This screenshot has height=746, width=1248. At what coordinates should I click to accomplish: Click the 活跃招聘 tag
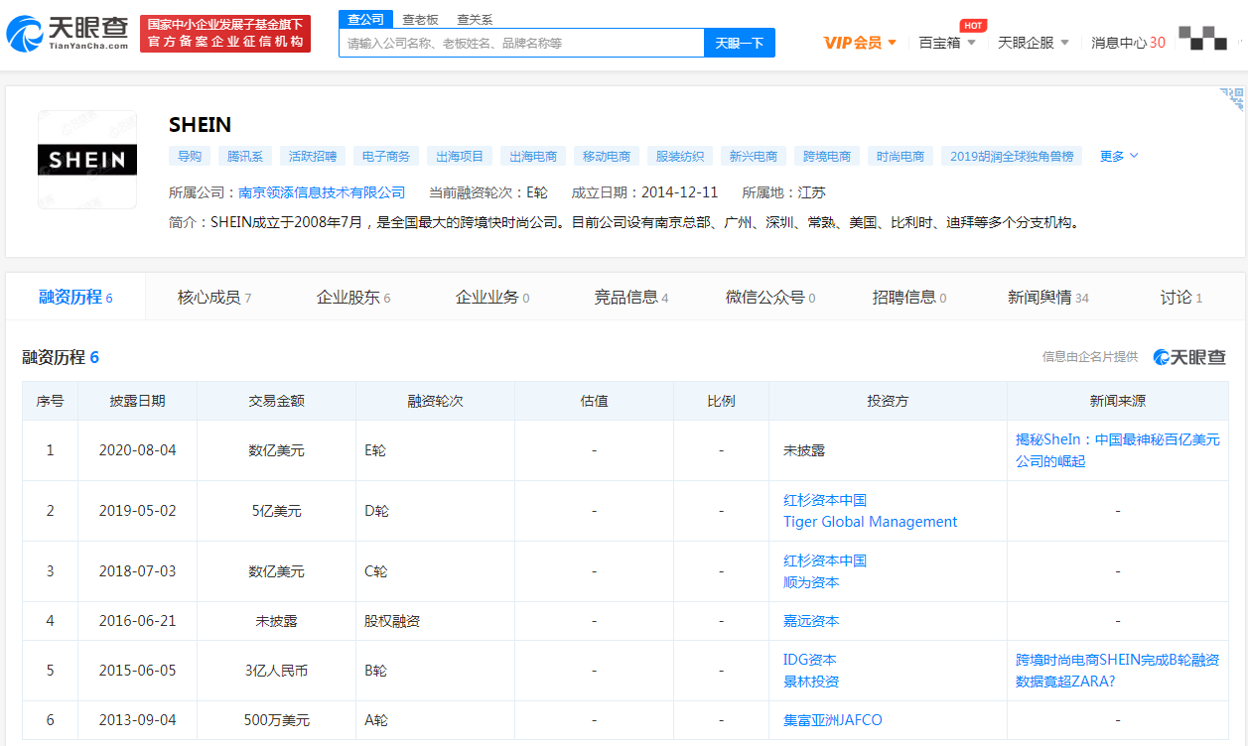313,156
